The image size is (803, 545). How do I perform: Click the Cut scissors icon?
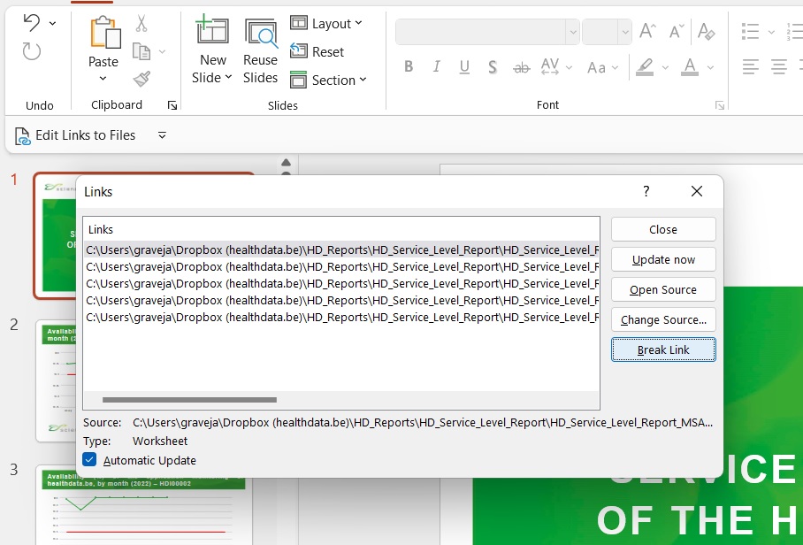[141, 24]
